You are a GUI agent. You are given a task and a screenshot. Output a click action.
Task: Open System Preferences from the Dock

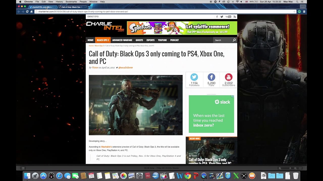coord(140,176)
